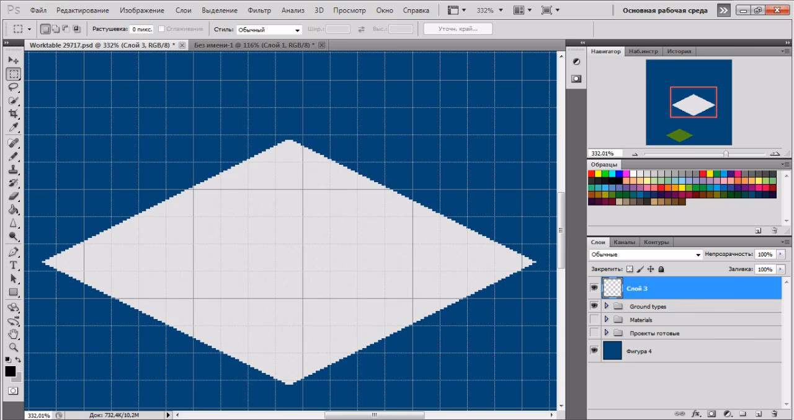Screen dimensions: 794x420
Task: Click the create new layer icon
Action: (758, 413)
